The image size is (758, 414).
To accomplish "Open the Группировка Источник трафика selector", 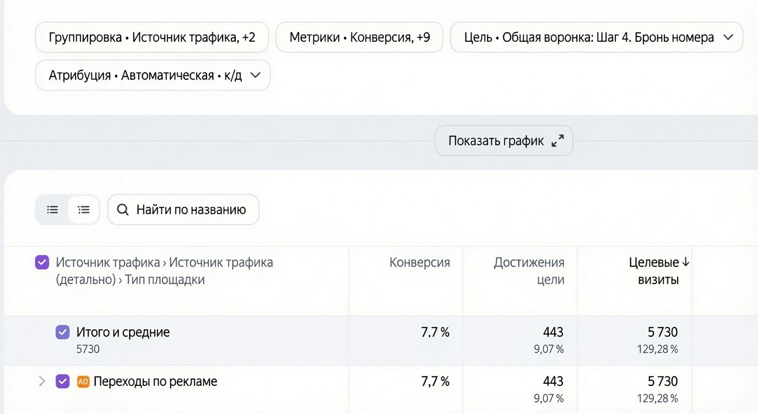I will tap(152, 37).
